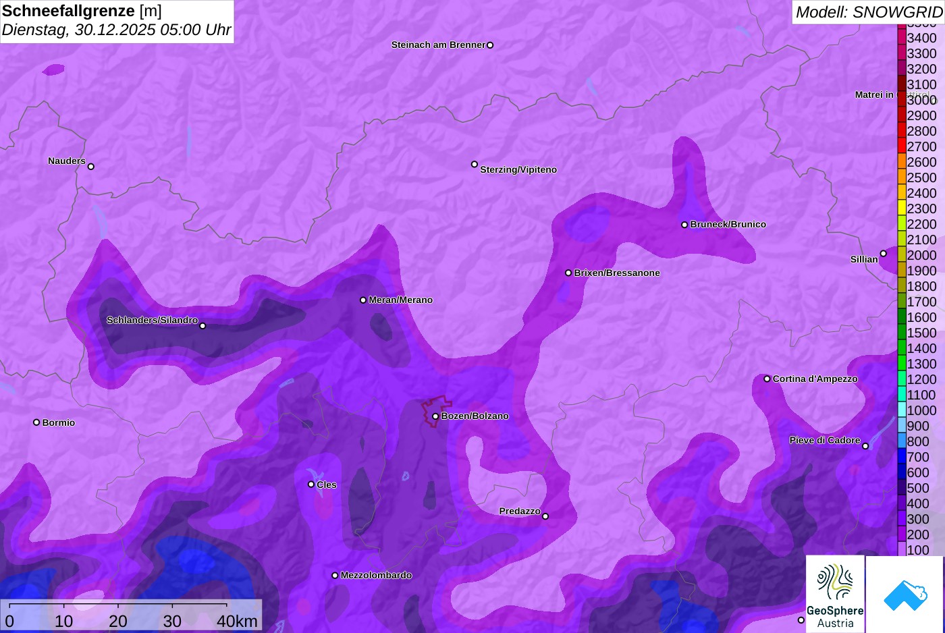Click the legend value 2000
945x633 pixels.
pos(921,255)
